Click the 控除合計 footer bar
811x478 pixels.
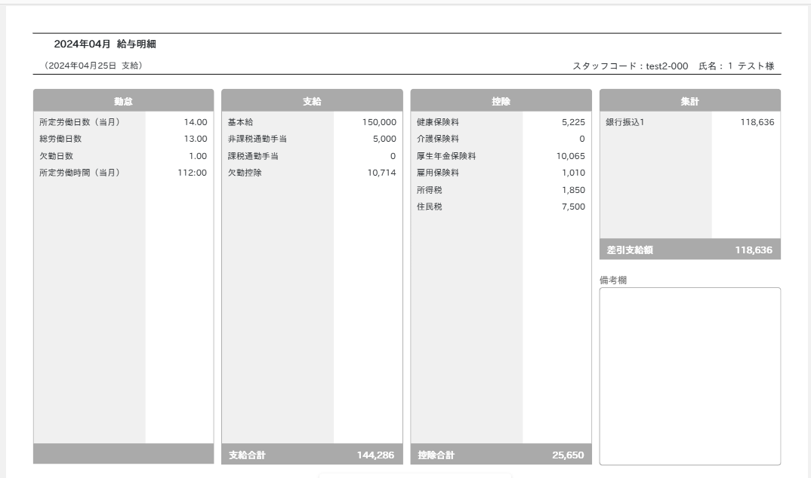(x=501, y=454)
